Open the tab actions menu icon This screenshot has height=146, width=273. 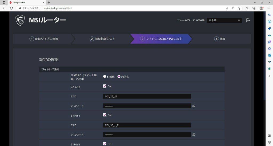point(4,3)
